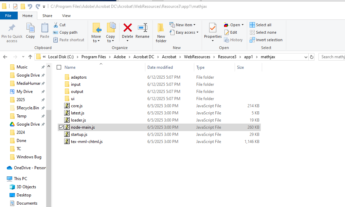Switch to the Share ribbon tab
Image resolution: width=345 pixels, height=207 pixels.
[47, 16]
